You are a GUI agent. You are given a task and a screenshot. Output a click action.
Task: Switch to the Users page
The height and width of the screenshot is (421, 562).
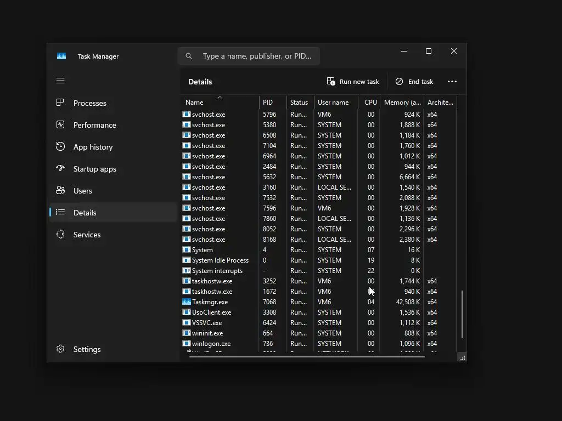[x=113, y=191]
